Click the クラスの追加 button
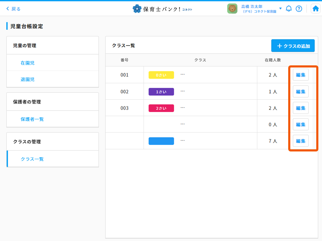This screenshot has width=322, height=241. [x=293, y=46]
